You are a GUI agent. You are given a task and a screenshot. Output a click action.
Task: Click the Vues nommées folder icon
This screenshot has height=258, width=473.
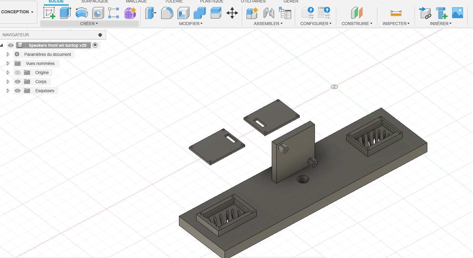click(x=18, y=63)
